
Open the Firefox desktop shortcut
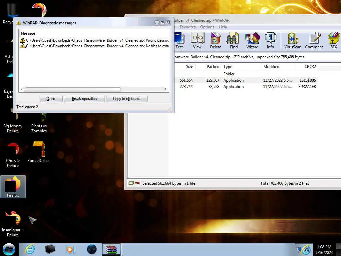13,187
